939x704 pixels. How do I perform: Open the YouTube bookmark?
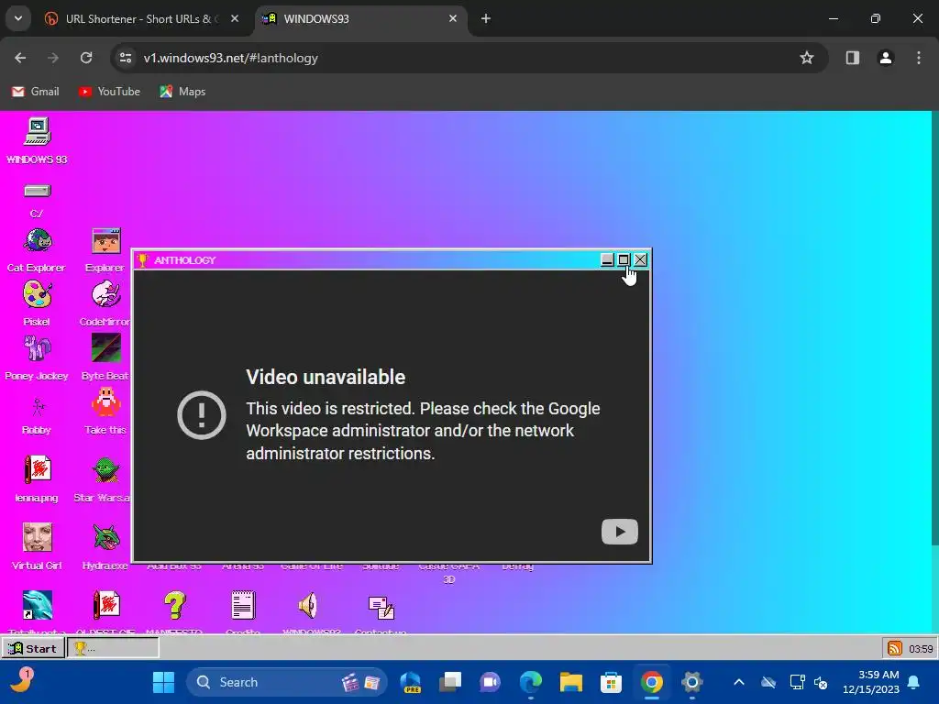tap(109, 92)
